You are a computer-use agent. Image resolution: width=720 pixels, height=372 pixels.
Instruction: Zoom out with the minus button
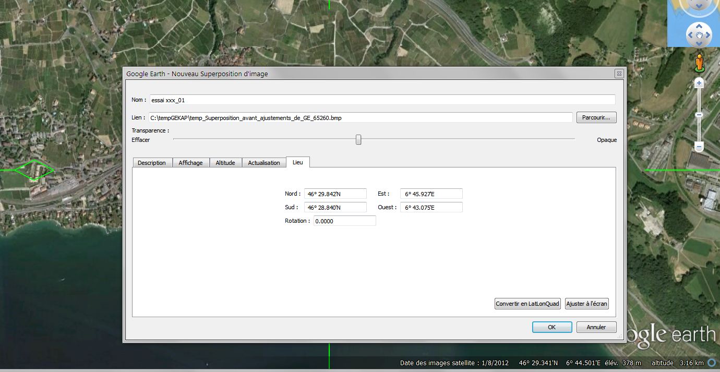click(699, 147)
